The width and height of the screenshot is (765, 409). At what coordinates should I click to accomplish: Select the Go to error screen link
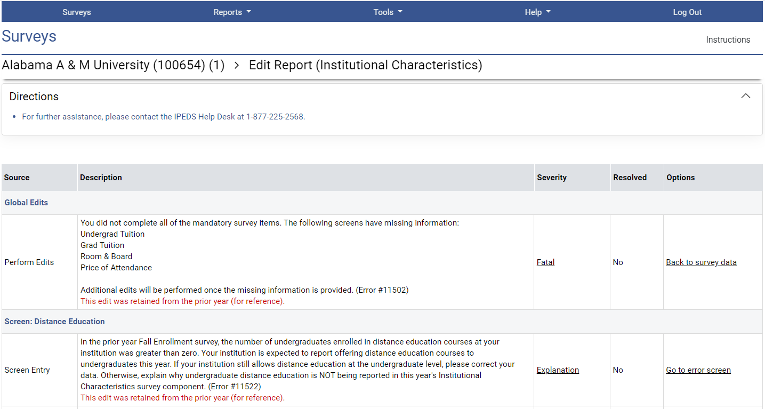(698, 370)
